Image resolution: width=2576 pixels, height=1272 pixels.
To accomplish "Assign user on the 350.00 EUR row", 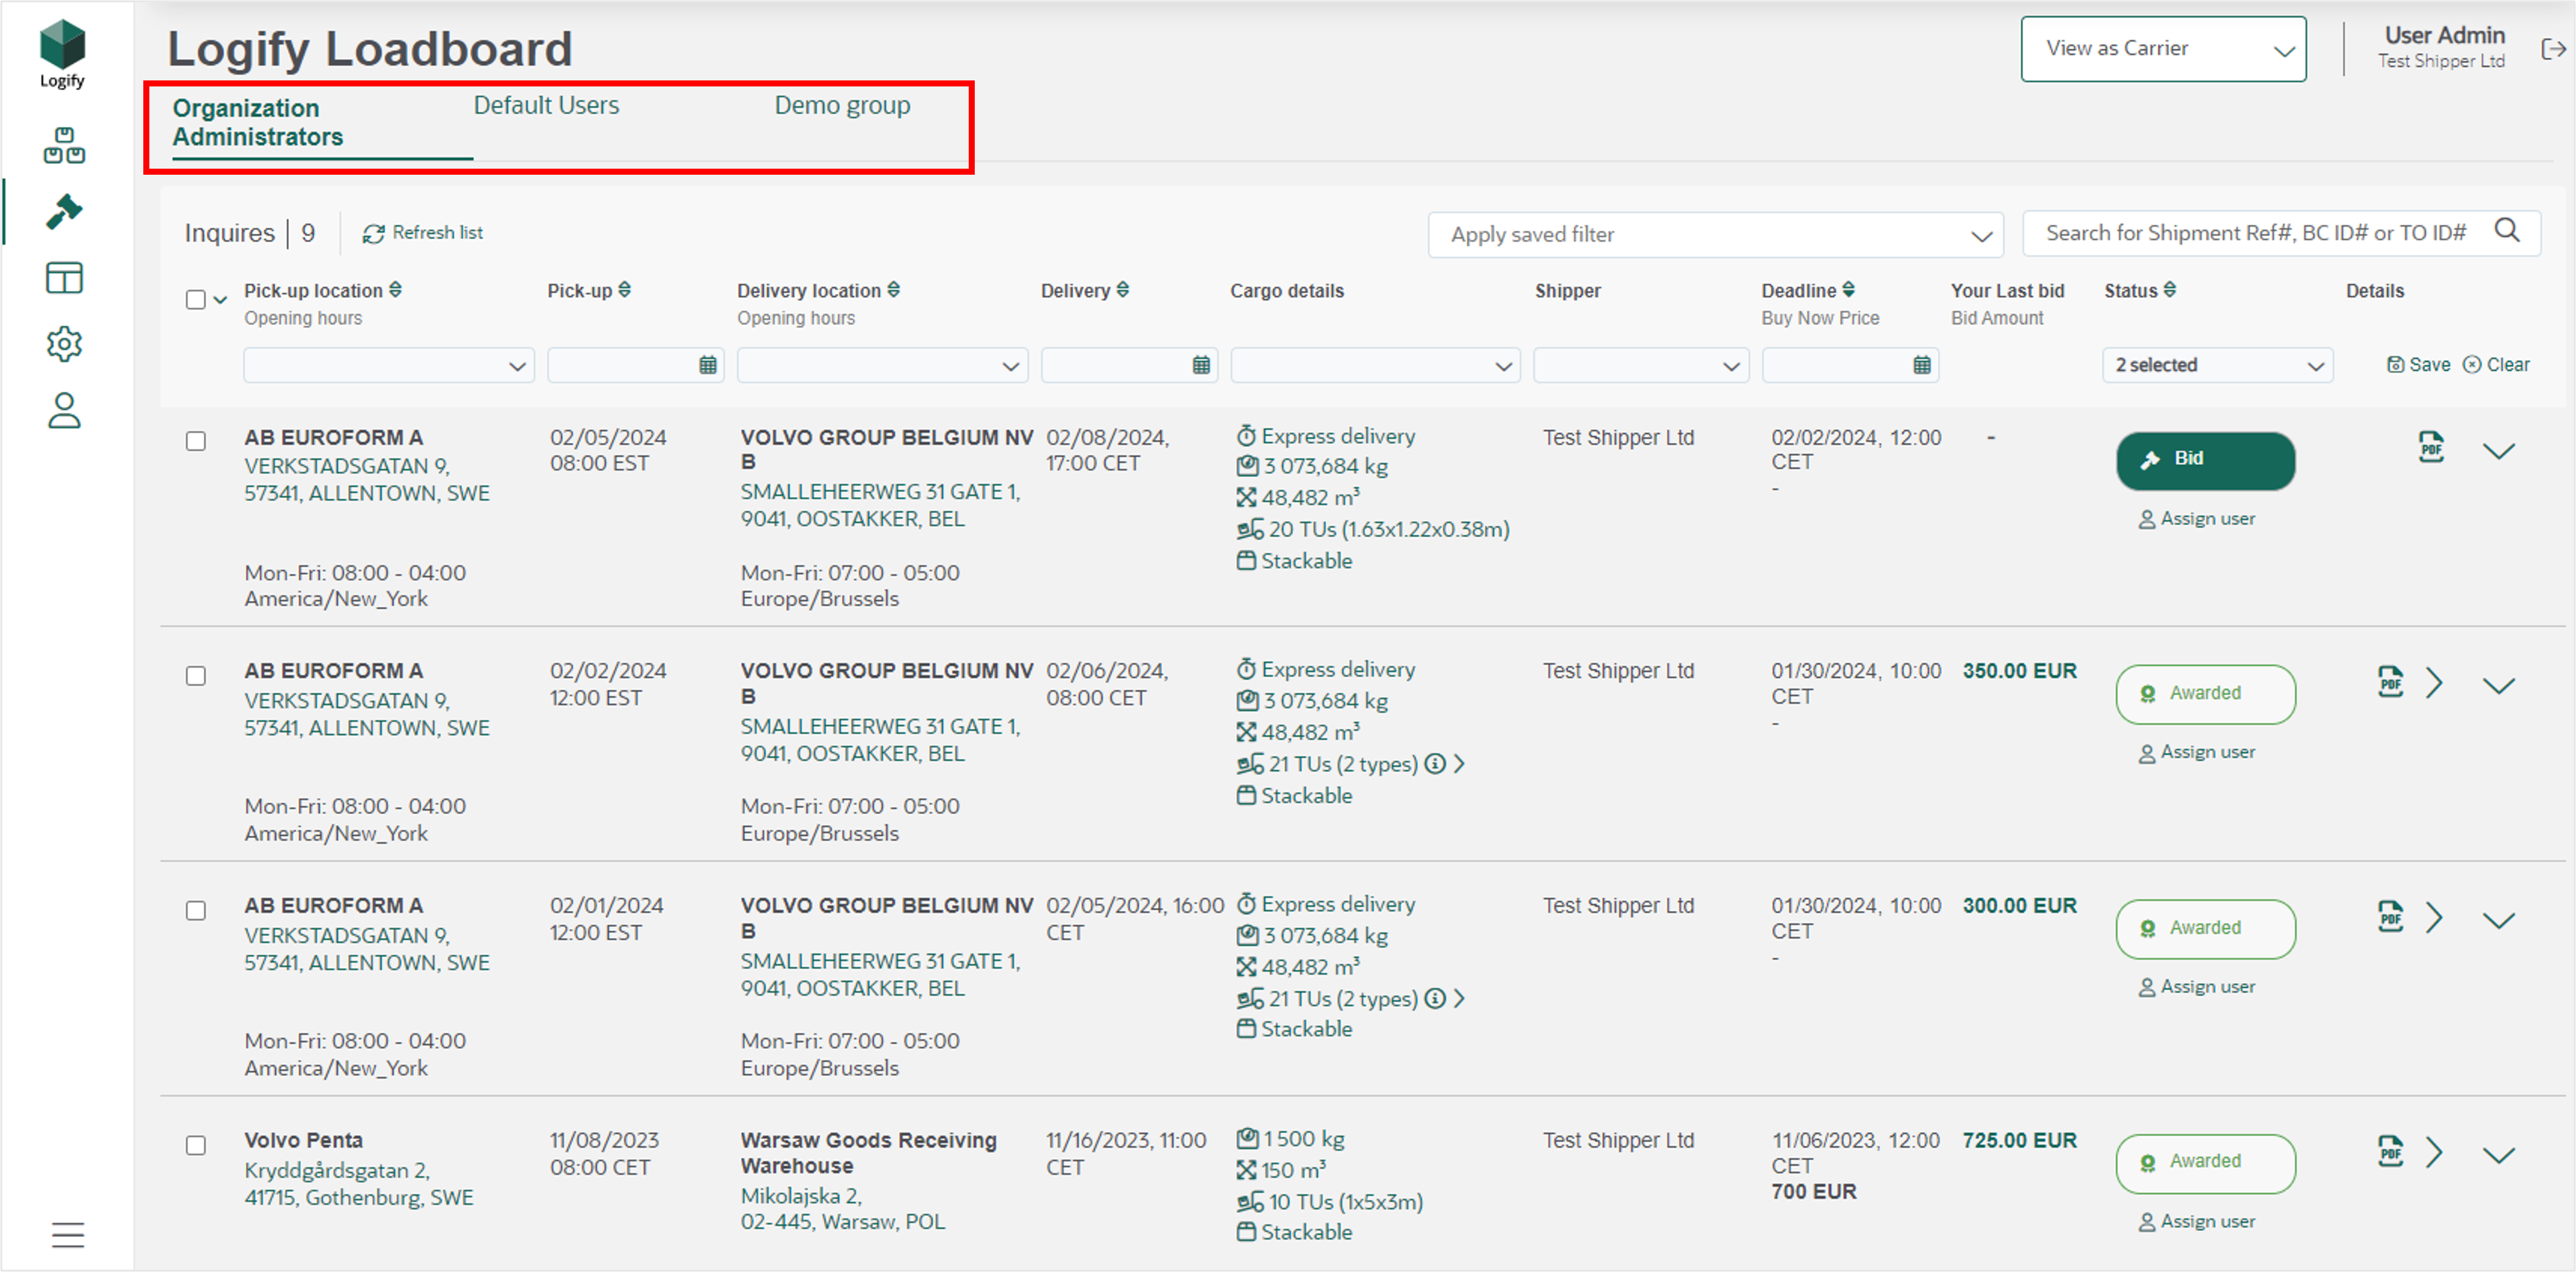I will tap(2197, 752).
